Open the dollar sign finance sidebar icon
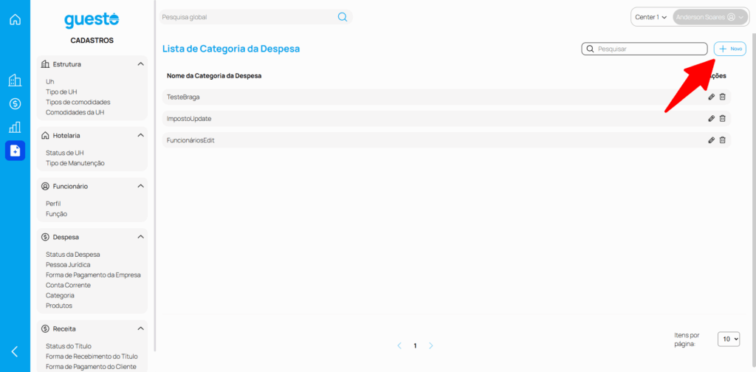 click(x=15, y=103)
